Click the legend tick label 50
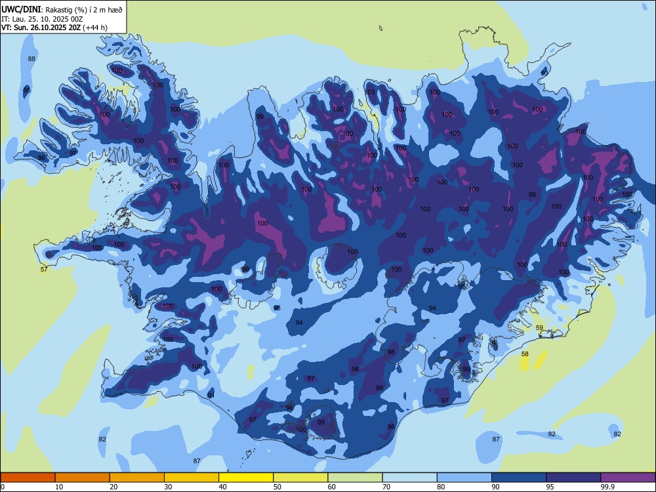The height and width of the screenshot is (492, 656). [x=277, y=487]
